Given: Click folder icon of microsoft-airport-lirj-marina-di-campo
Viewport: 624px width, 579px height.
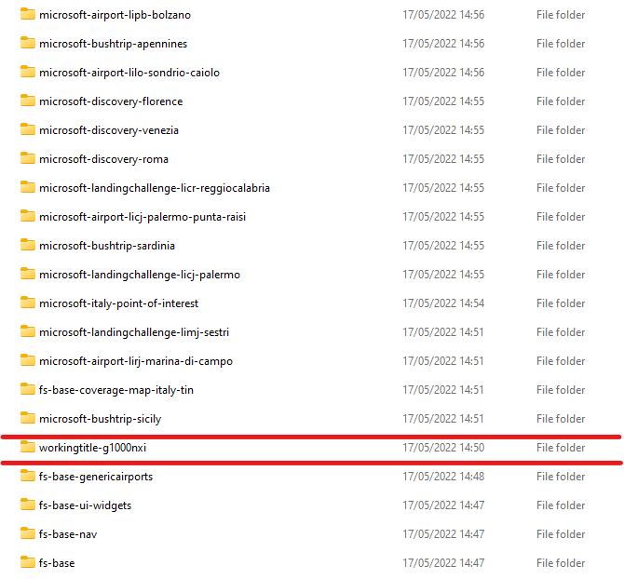Looking at the screenshot, I should [27, 360].
